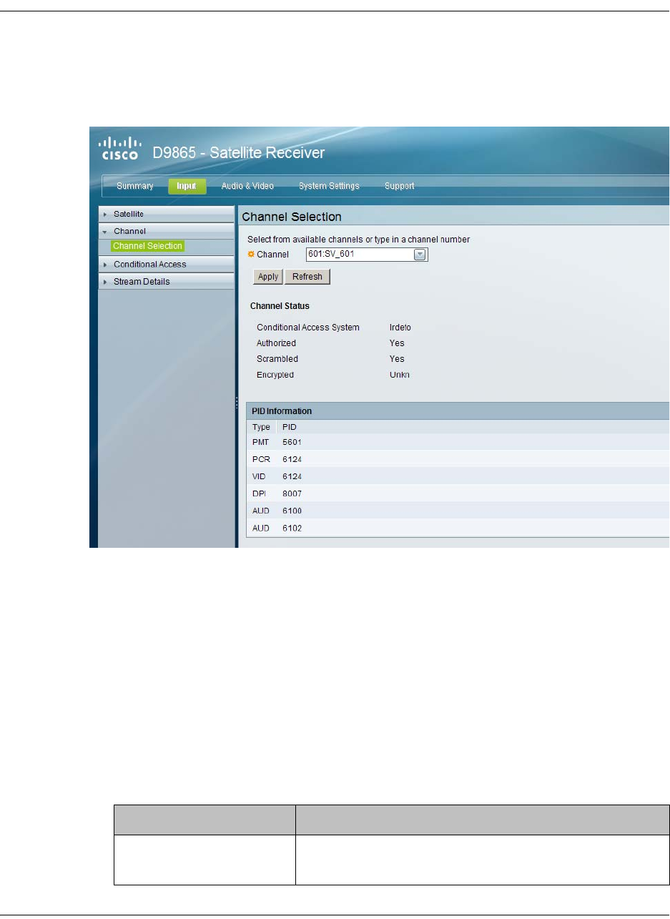The image size is (670, 919).
Task: Click the Encrypted Unkn value
Action: [x=399, y=375]
